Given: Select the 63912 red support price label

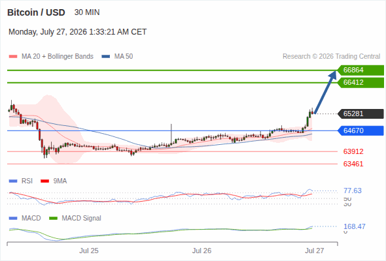Looking at the screenshot, I should tap(353, 151).
